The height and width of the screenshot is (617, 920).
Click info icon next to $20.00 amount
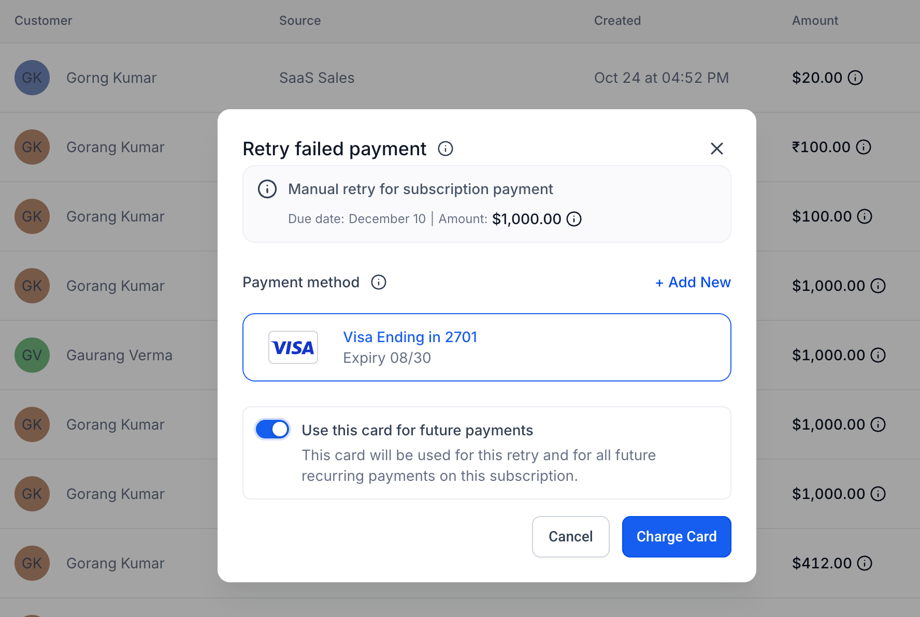pyautogui.click(x=855, y=78)
